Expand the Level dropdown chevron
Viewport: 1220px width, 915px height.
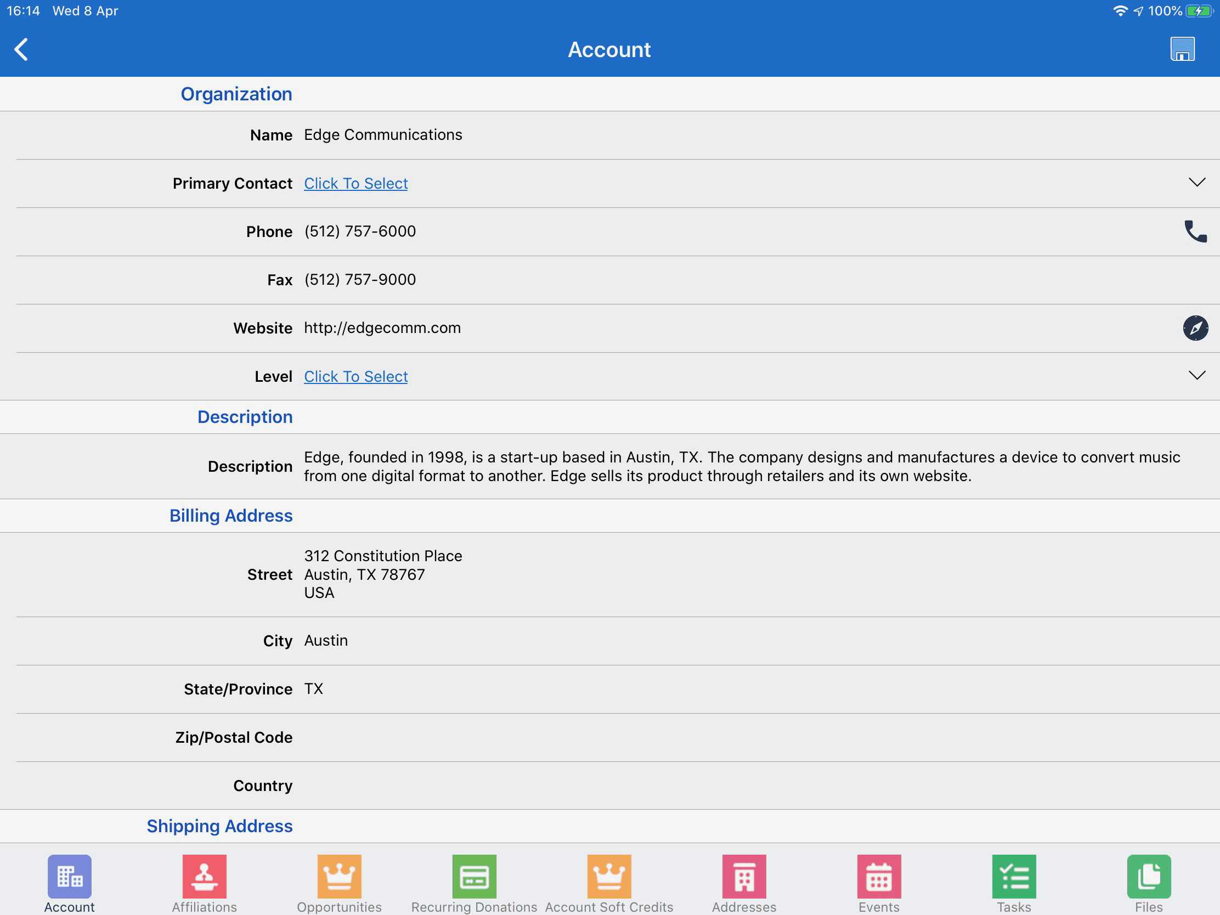tap(1196, 376)
